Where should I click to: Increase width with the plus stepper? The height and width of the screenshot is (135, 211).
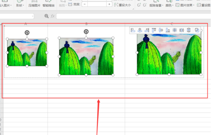(109, 4)
